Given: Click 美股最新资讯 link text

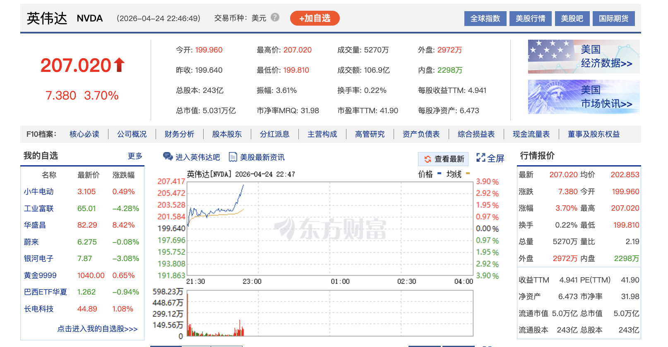Looking at the screenshot, I should pos(262,157).
